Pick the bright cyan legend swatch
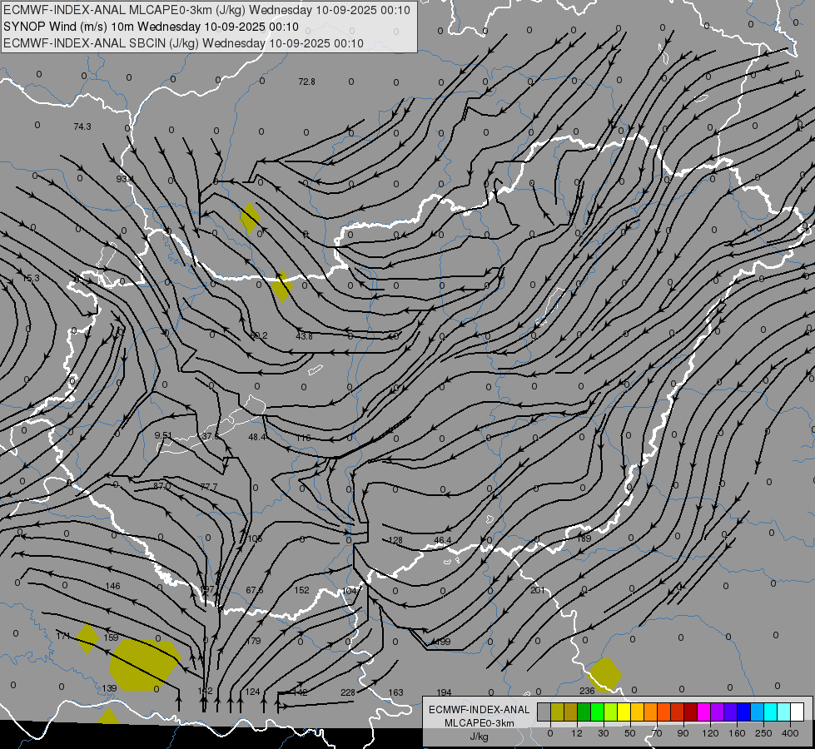 coord(771,712)
